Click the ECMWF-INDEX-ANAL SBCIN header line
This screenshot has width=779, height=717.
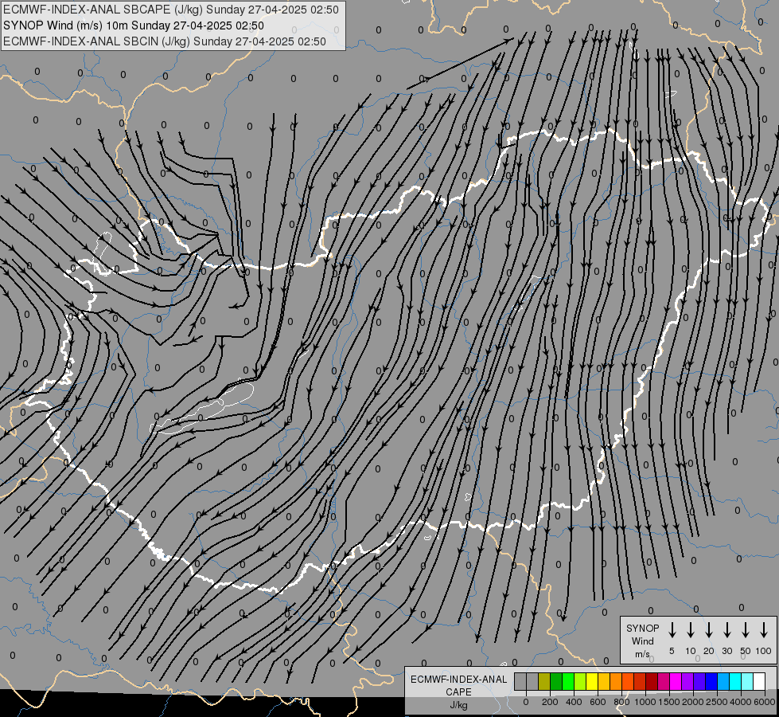(165, 41)
